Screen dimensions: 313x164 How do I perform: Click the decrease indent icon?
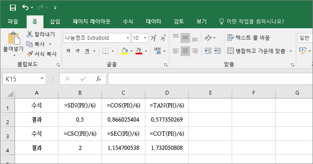point(208,51)
